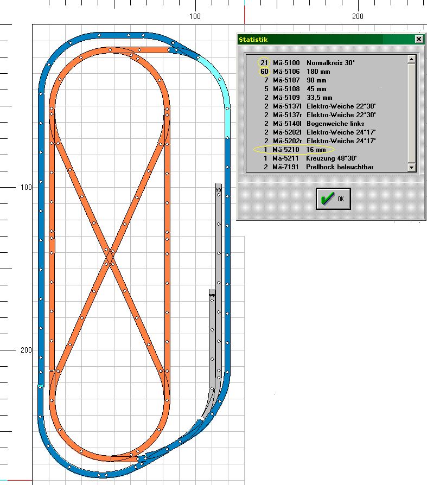
Task: Select the Mä-5107 90 mm entry
Action: click(x=326, y=80)
